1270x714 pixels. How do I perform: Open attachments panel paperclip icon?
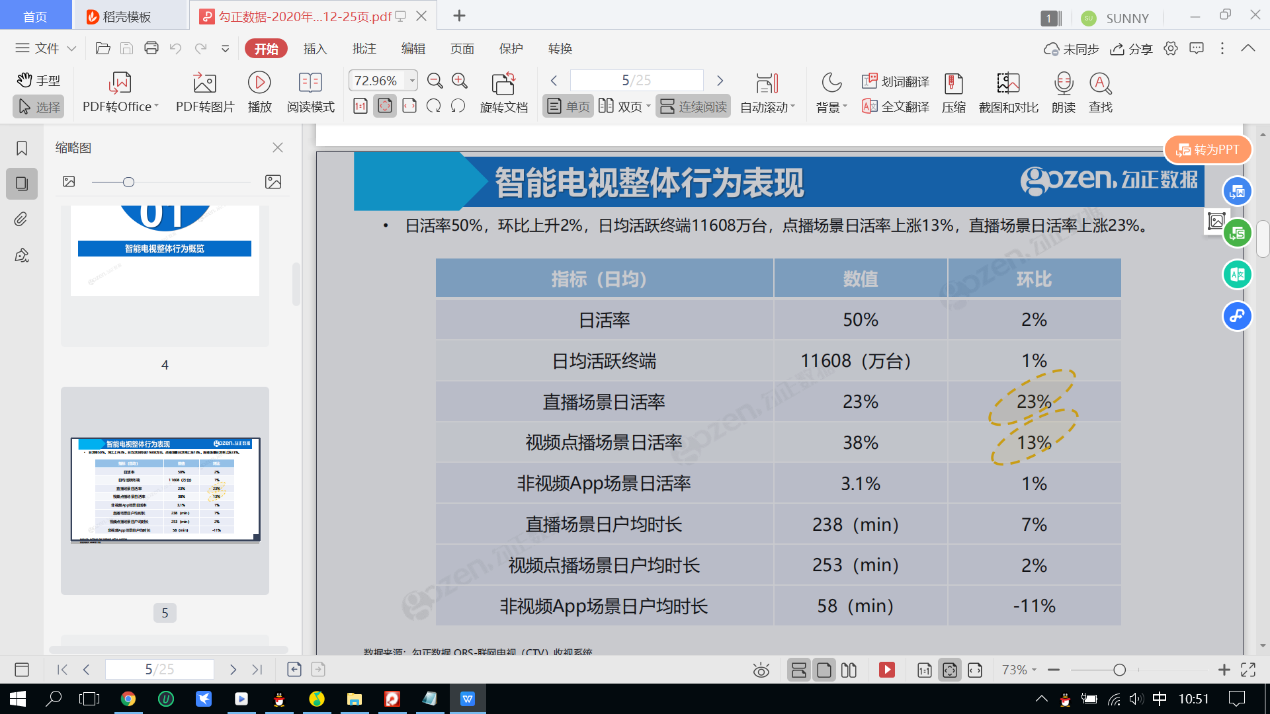tap(22, 219)
